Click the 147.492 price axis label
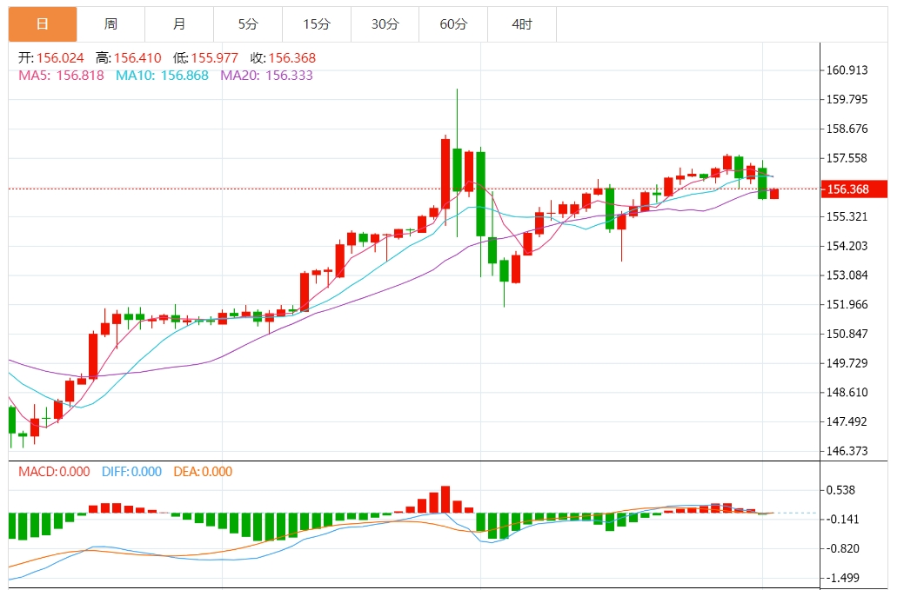Image resolution: width=904 pixels, height=590 pixels. click(x=847, y=422)
